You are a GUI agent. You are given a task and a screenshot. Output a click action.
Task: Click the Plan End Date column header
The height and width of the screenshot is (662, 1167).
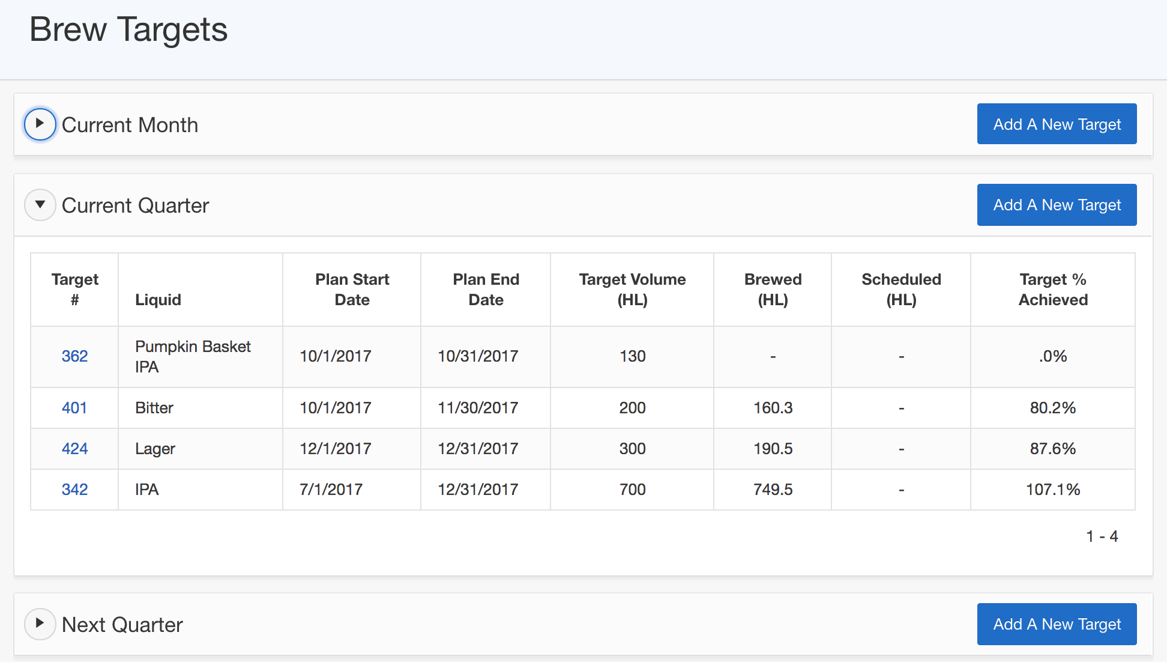click(486, 290)
